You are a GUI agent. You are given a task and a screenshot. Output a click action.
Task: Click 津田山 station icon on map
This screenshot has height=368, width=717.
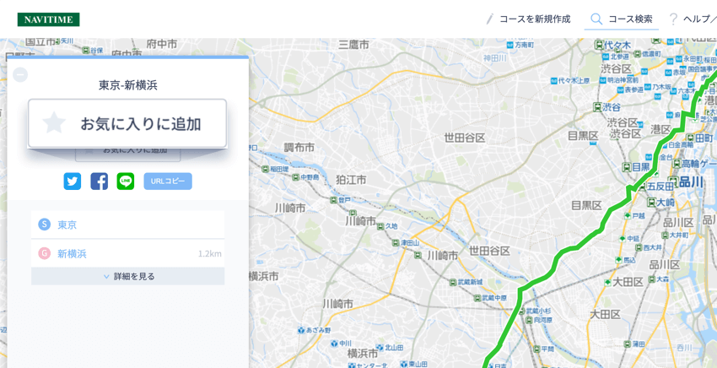395,242
